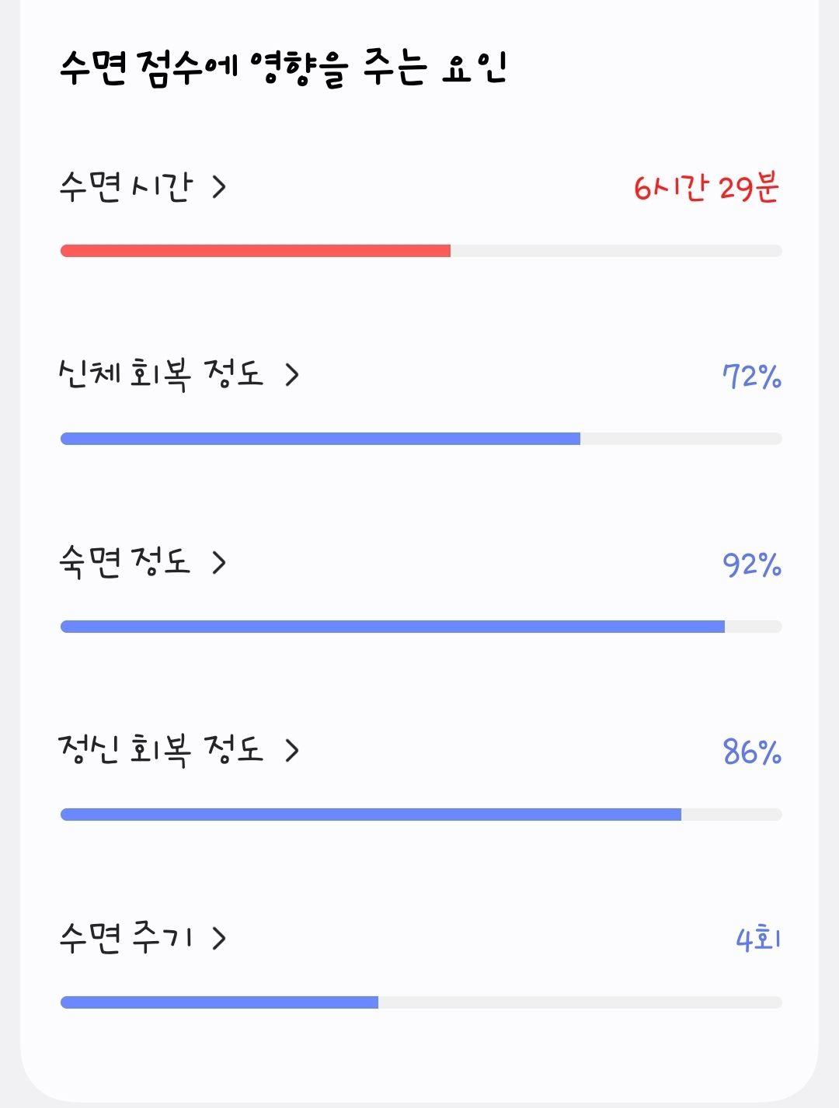Select the 숙면 정도 label
This screenshot has height=1108, width=839.
[x=125, y=563]
